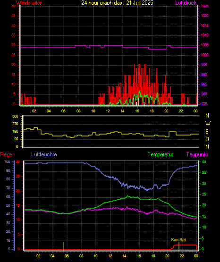Click the 70 value on the blue humidity axis
This screenshot has width=220, height=262.
[x=8, y=188]
